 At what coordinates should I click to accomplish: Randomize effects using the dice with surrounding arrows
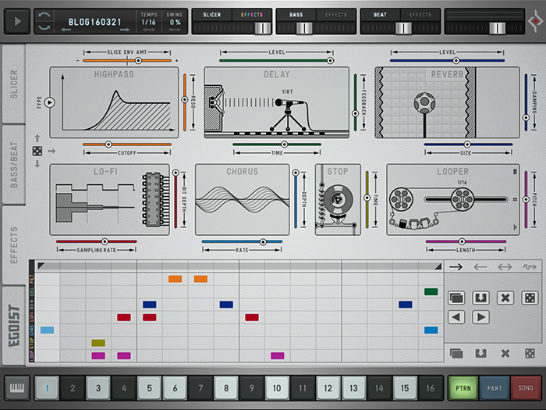click(37, 151)
